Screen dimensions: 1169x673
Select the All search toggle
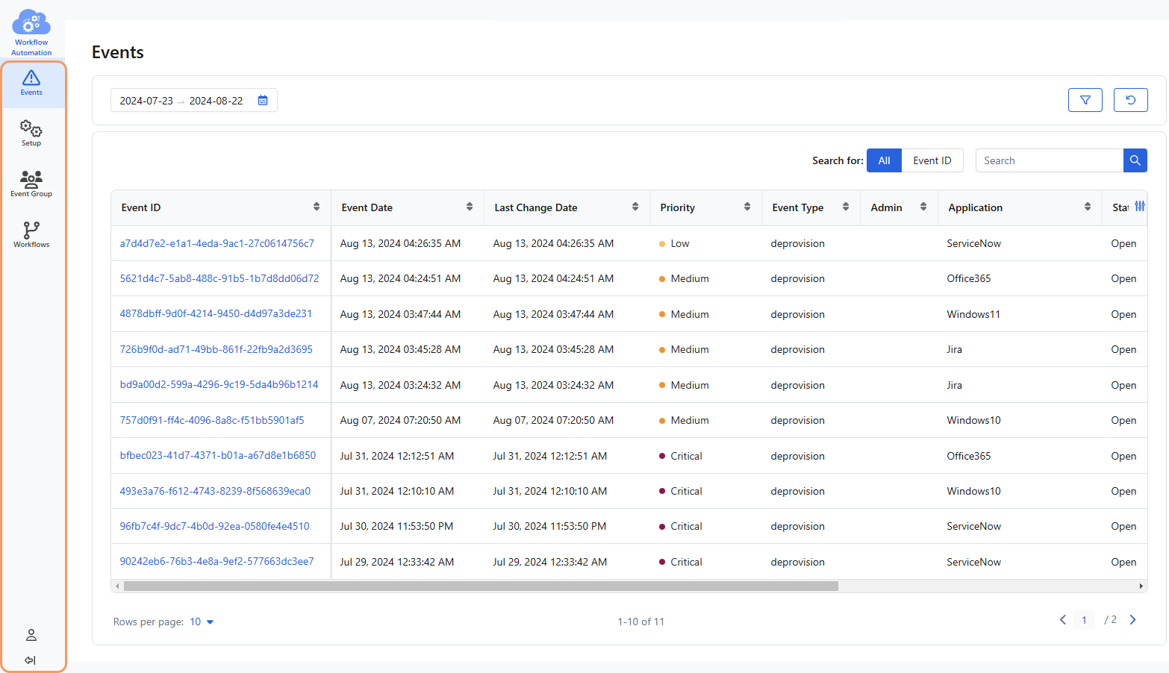click(x=884, y=160)
